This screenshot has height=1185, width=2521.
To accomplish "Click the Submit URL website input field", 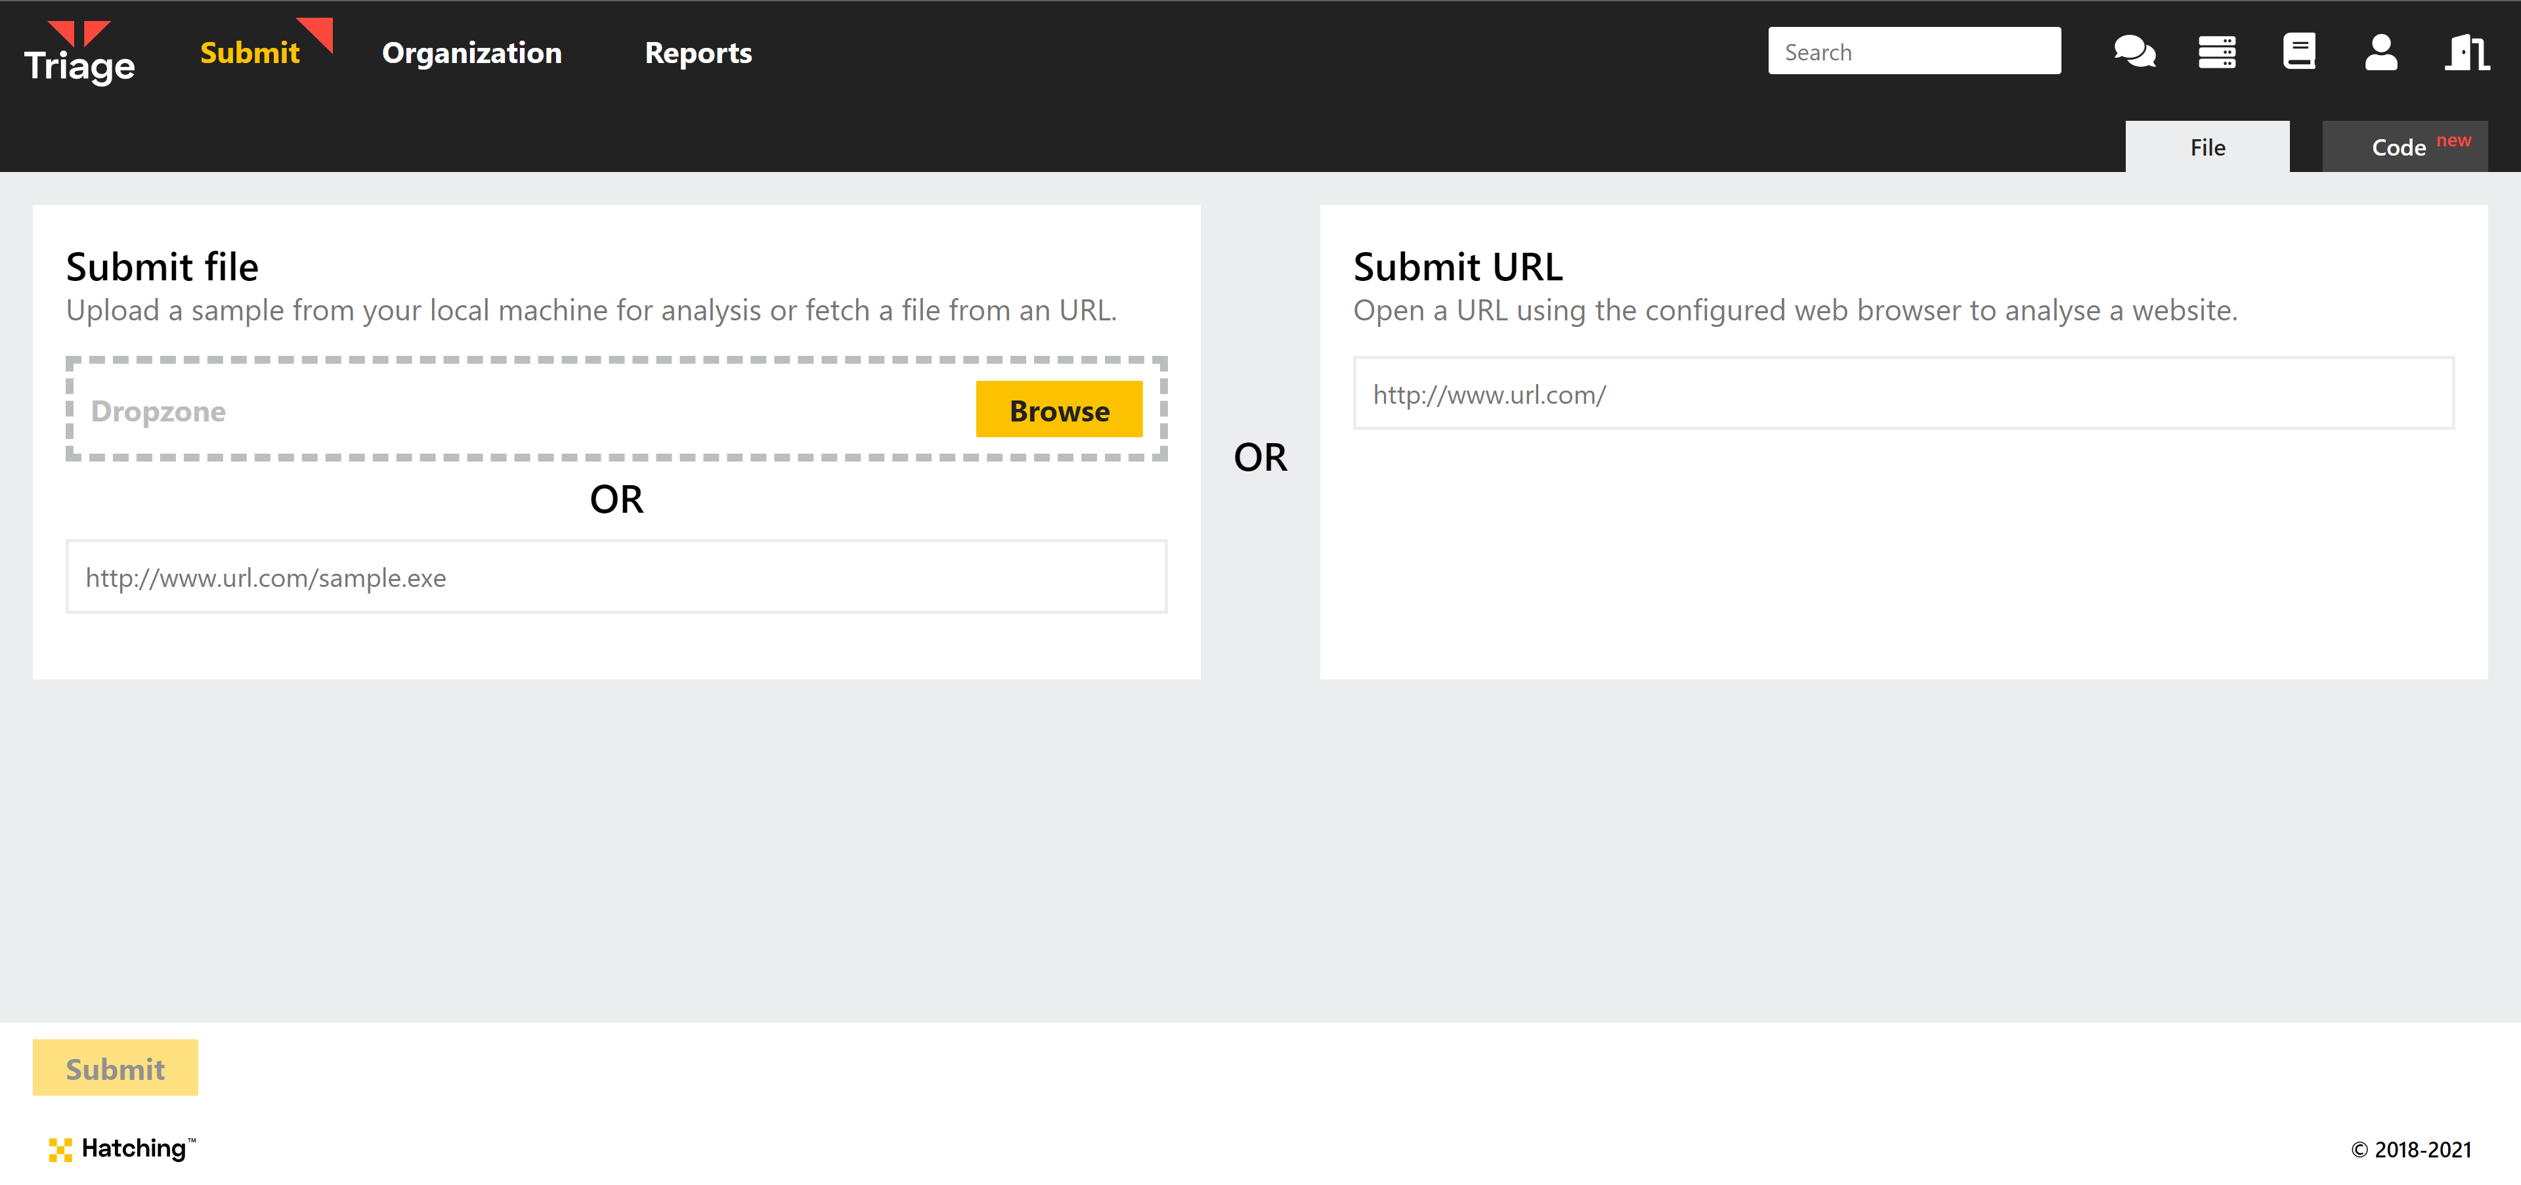I will pos(1903,393).
